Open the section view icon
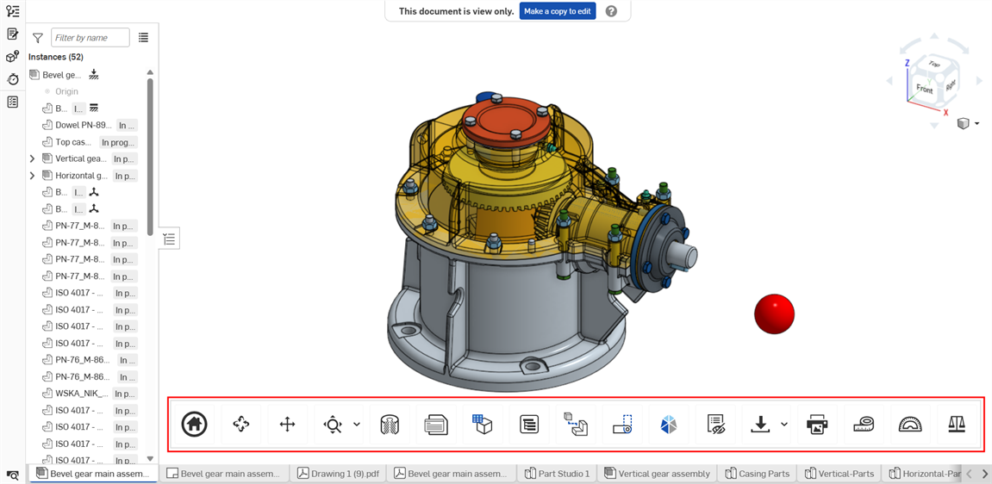 [390, 424]
